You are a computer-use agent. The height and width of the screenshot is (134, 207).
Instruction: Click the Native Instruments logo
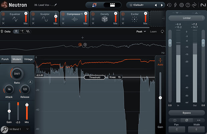pos(203,5)
